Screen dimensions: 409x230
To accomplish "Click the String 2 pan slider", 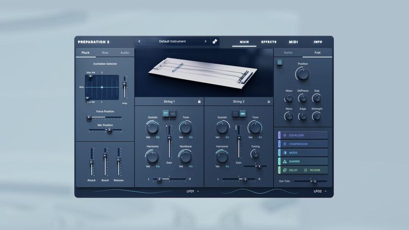I will pos(238,179).
